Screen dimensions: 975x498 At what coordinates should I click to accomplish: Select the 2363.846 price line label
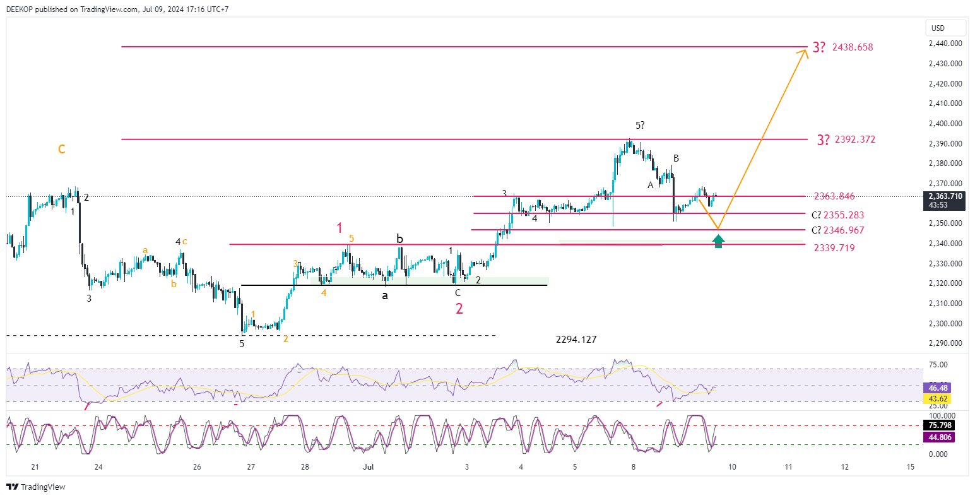[x=834, y=196]
